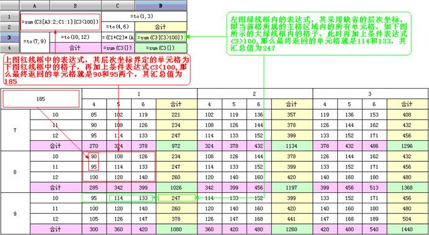Click the pink 合计 cell in row 4

point(76,48)
